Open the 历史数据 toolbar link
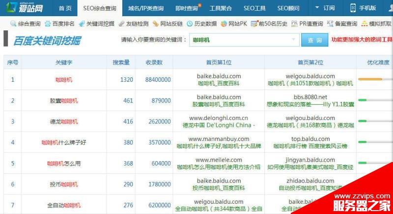This screenshot has height=214, width=393. click(x=205, y=24)
